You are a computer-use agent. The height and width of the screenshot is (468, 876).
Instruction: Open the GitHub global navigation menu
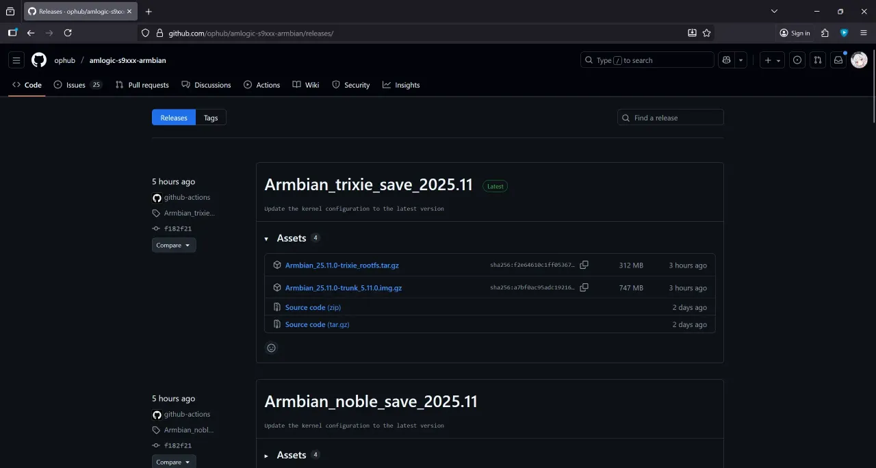click(x=17, y=60)
